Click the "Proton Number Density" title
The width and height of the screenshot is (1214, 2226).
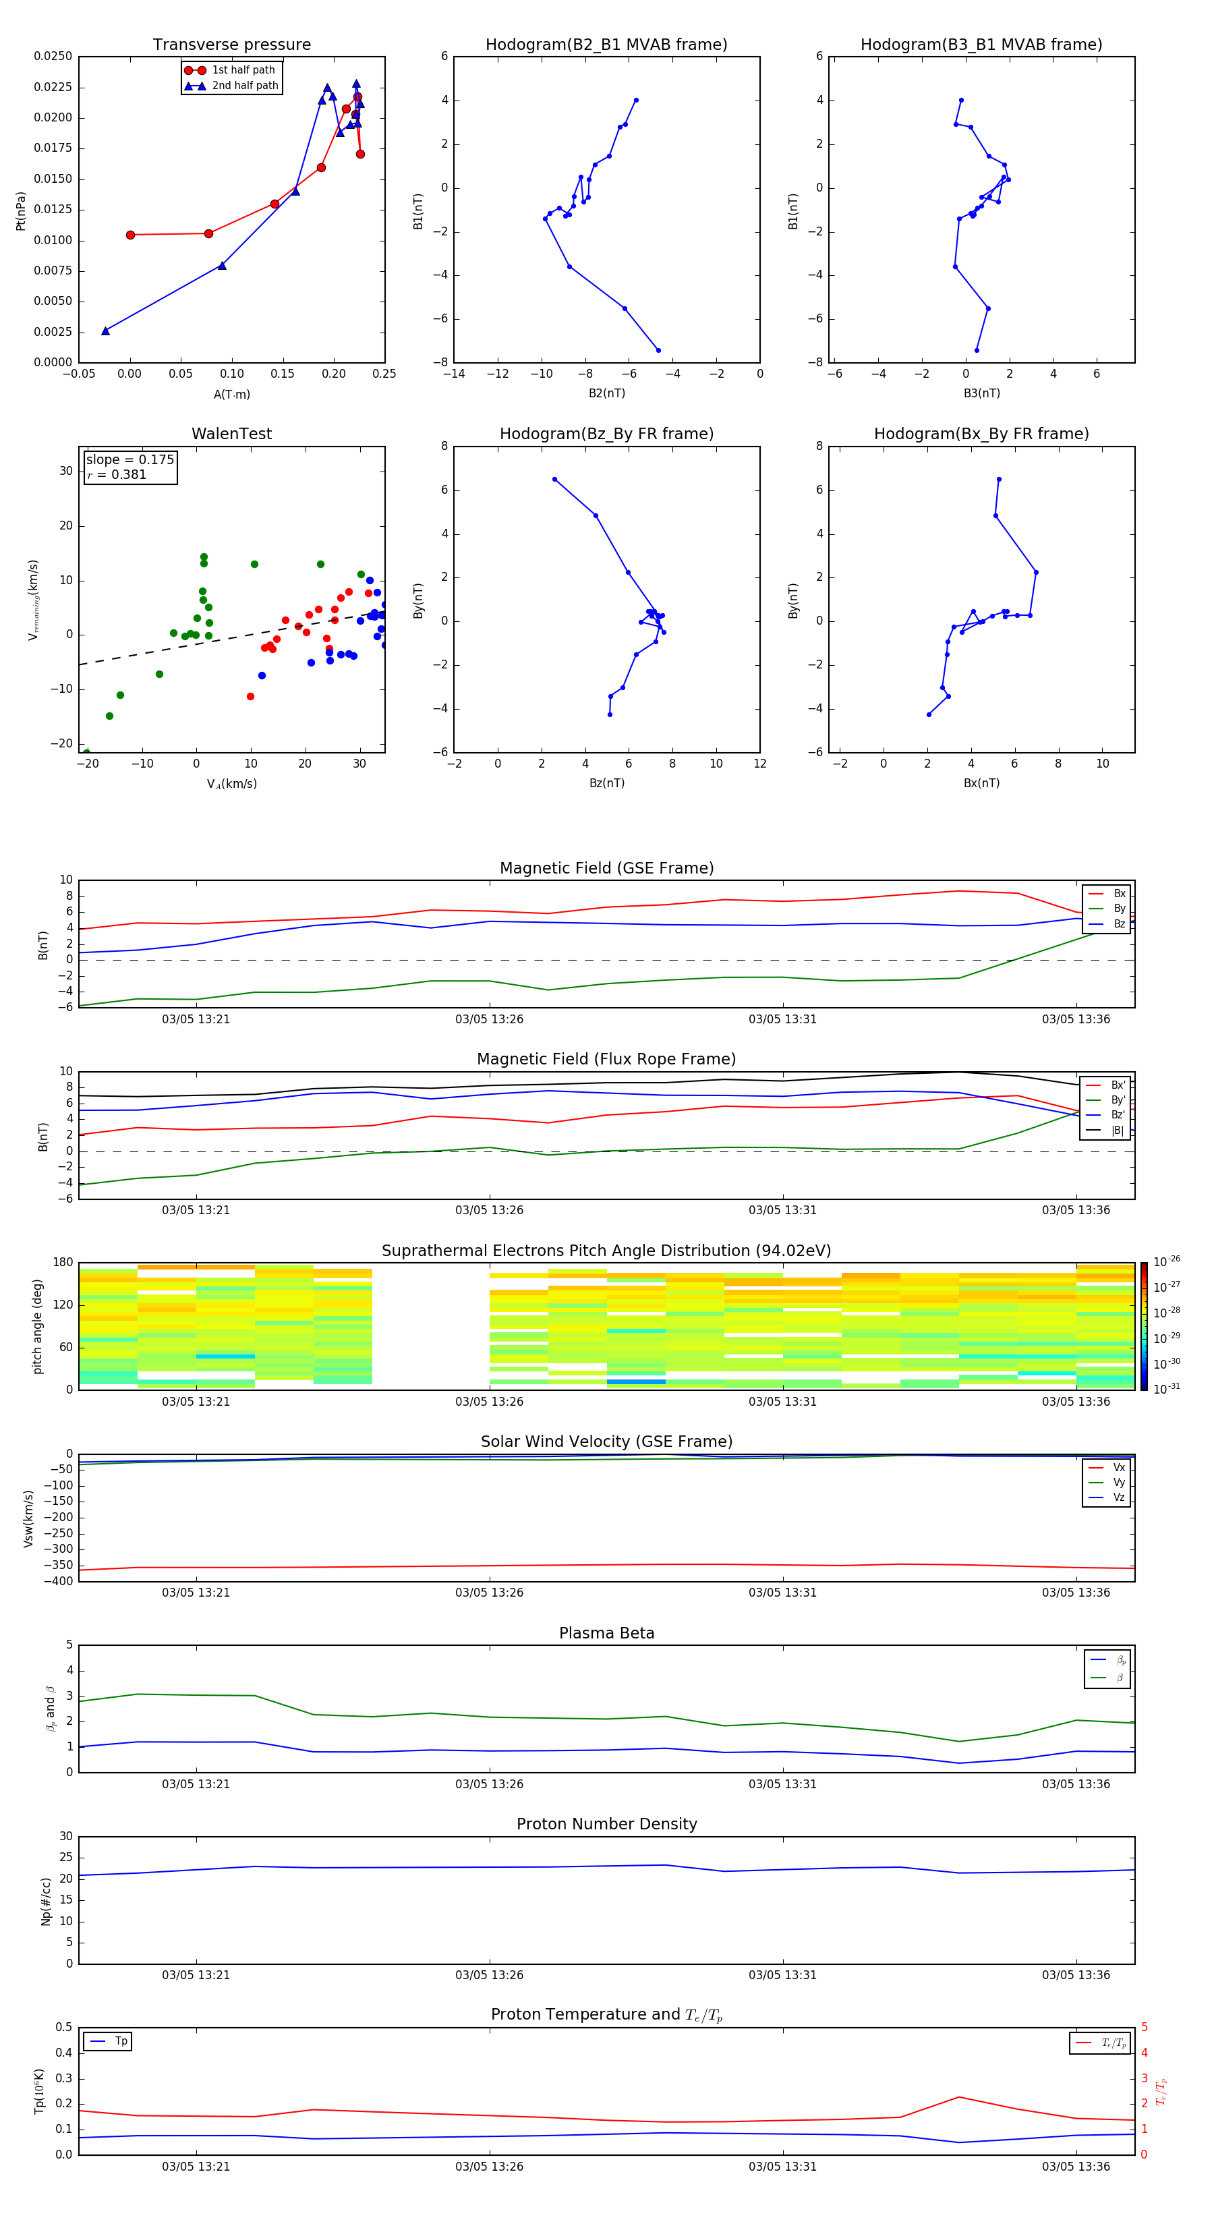click(x=606, y=1824)
